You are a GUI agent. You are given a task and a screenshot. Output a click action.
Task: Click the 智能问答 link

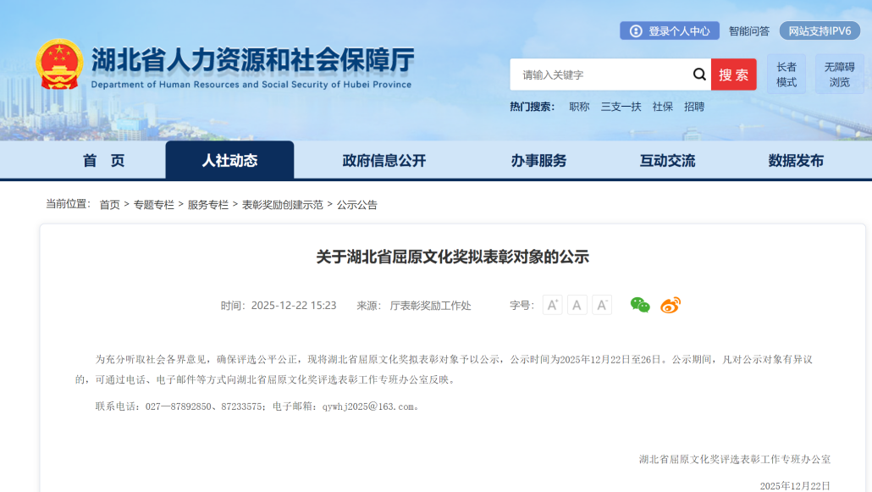(x=749, y=31)
